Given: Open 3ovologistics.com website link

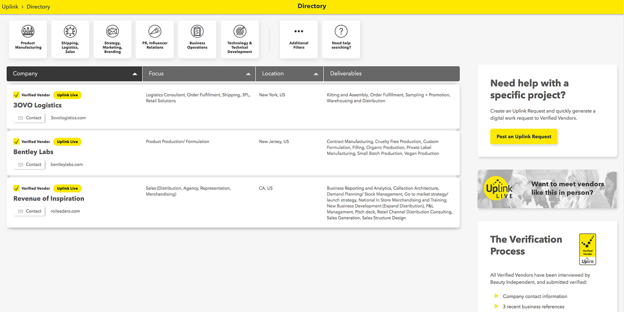Looking at the screenshot, I should coord(68,118).
